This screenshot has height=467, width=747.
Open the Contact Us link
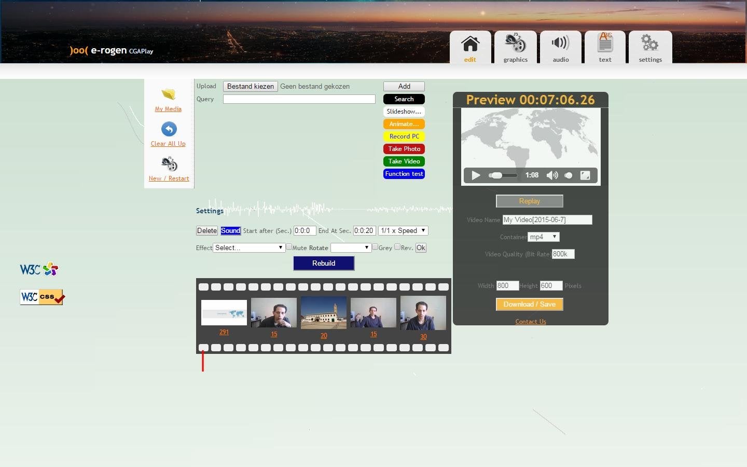coord(531,322)
